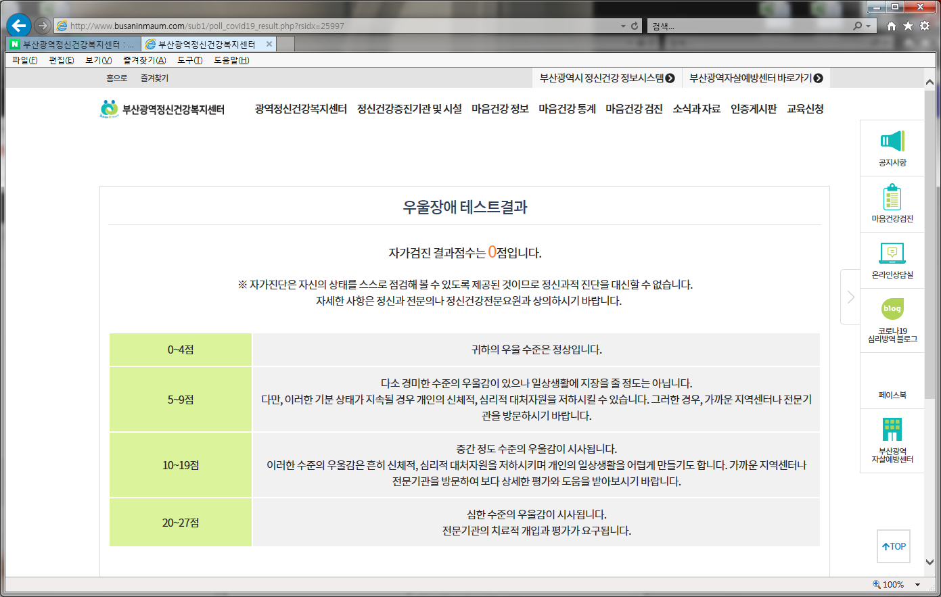Open 온라인상담실 laptop icon

(892, 254)
